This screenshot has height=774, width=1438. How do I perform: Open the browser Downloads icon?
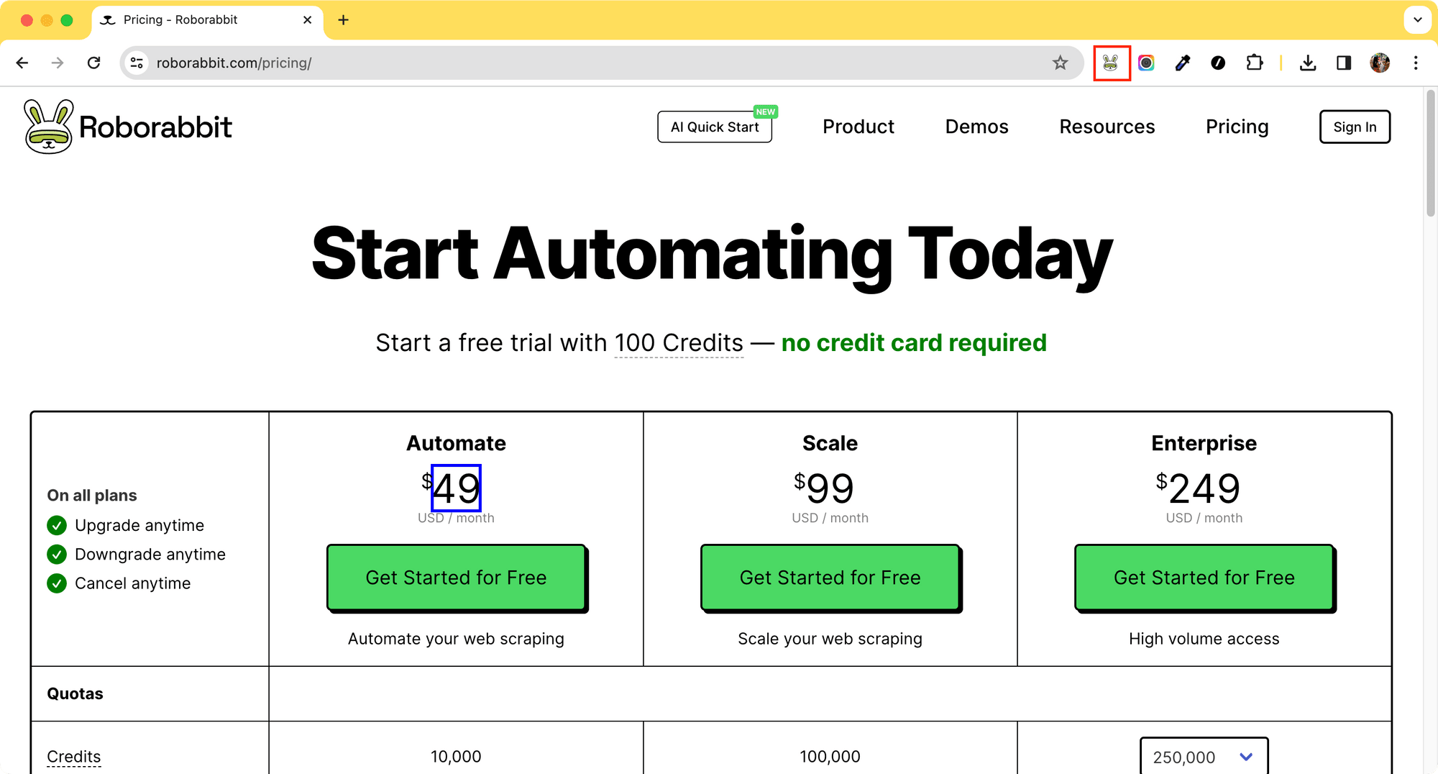[1309, 63]
